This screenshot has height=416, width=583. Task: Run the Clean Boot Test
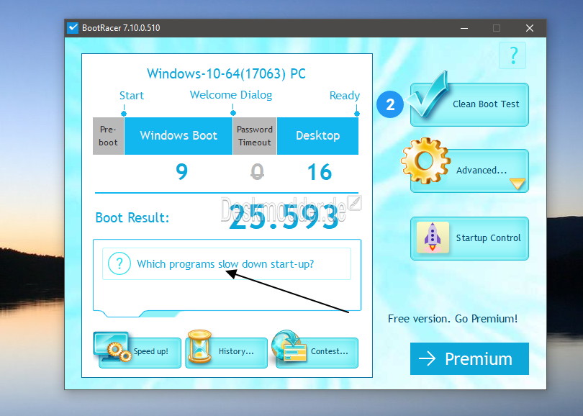click(x=469, y=104)
